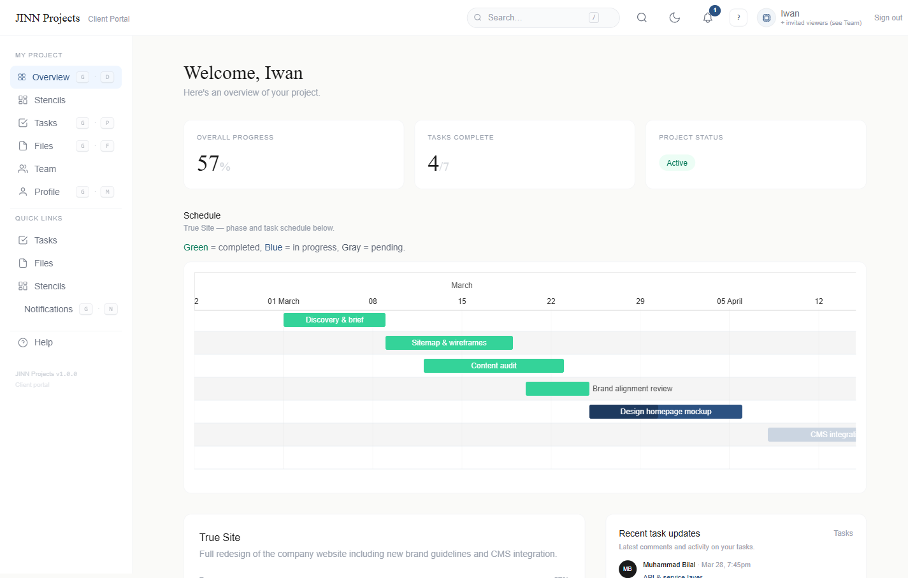This screenshot has height=578, width=908.
Task: Click the Files document icon under My Project
Action: click(x=23, y=146)
